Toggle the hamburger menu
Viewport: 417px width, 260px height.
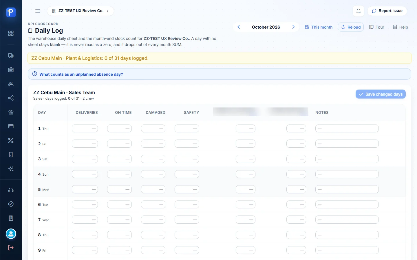pyautogui.click(x=38, y=11)
